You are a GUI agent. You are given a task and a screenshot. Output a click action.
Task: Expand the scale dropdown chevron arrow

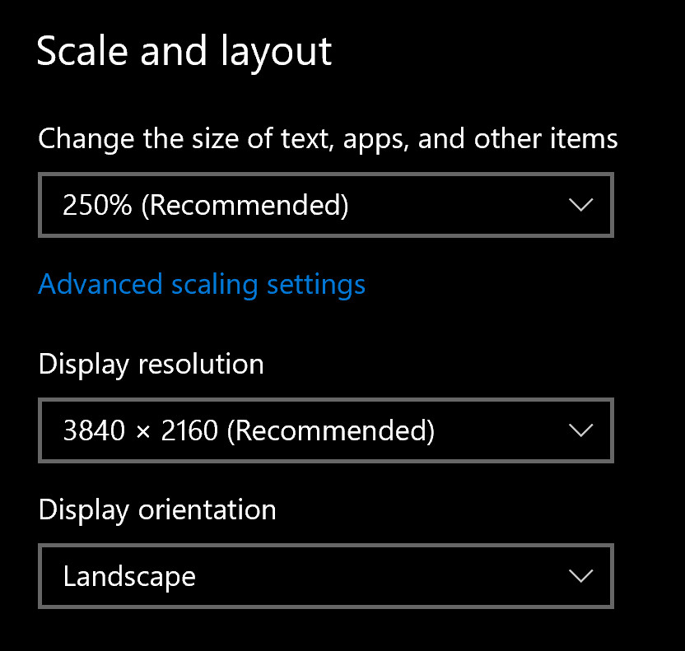tap(580, 205)
